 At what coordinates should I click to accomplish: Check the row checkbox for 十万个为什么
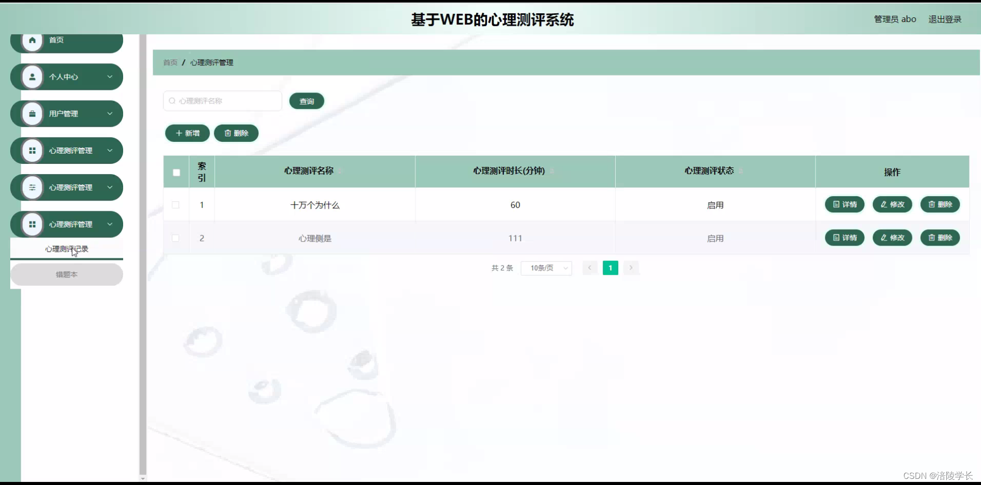click(x=176, y=205)
